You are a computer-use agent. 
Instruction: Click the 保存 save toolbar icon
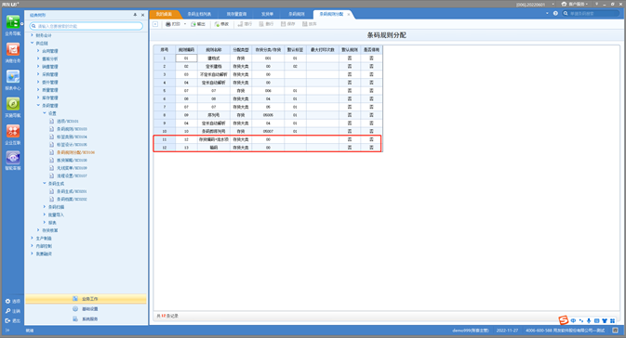click(x=283, y=24)
